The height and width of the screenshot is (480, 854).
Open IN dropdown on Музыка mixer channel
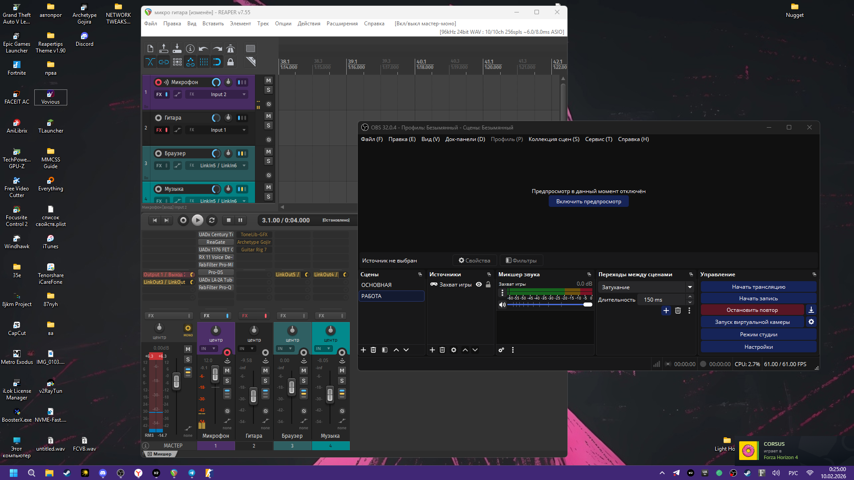(x=323, y=349)
